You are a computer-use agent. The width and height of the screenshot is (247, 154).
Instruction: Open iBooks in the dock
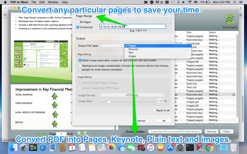pyautogui.click(x=160, y=148)
